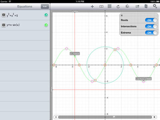Tap the refresh graph icon
Image resolution: width=160 pixels, height=120 pixels.
[x=118, y=7]
